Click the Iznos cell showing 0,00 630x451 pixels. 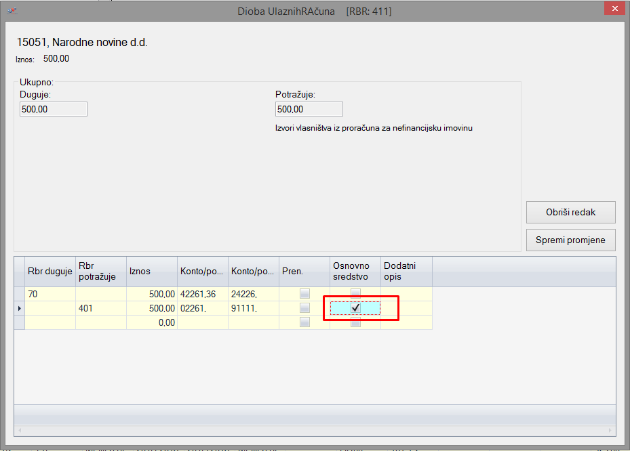[151, 322]
